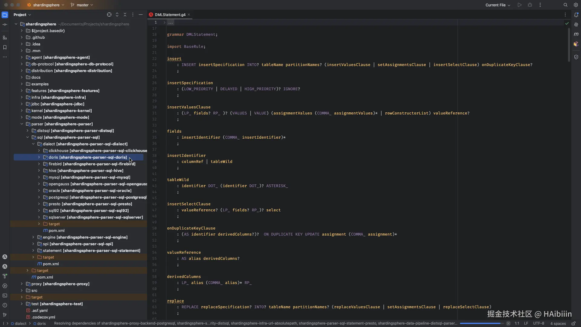The image size is (581, 327).
Task: Click the Debug bug icon
Action: [x=530, y=5]
